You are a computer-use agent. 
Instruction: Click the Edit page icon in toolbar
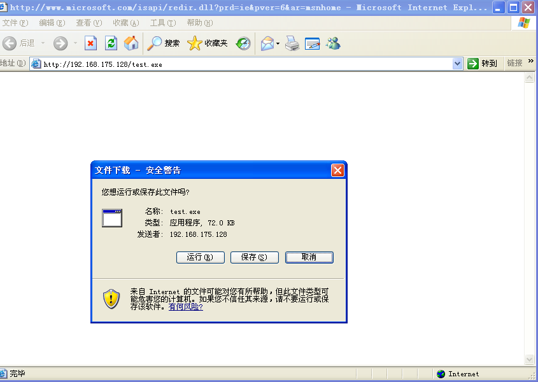[x=312, y=43]
